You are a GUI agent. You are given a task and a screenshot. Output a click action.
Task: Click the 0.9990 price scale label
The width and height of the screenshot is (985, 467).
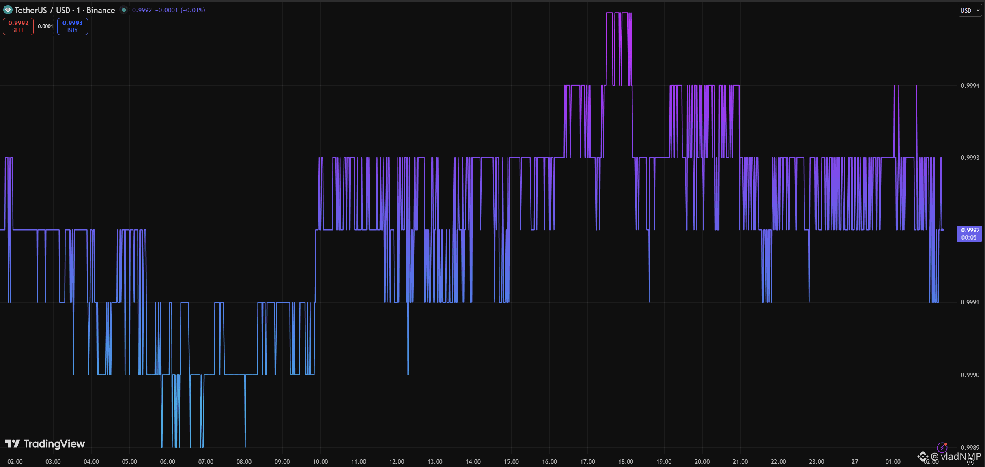pyautogui.click(x=970, y=375)
